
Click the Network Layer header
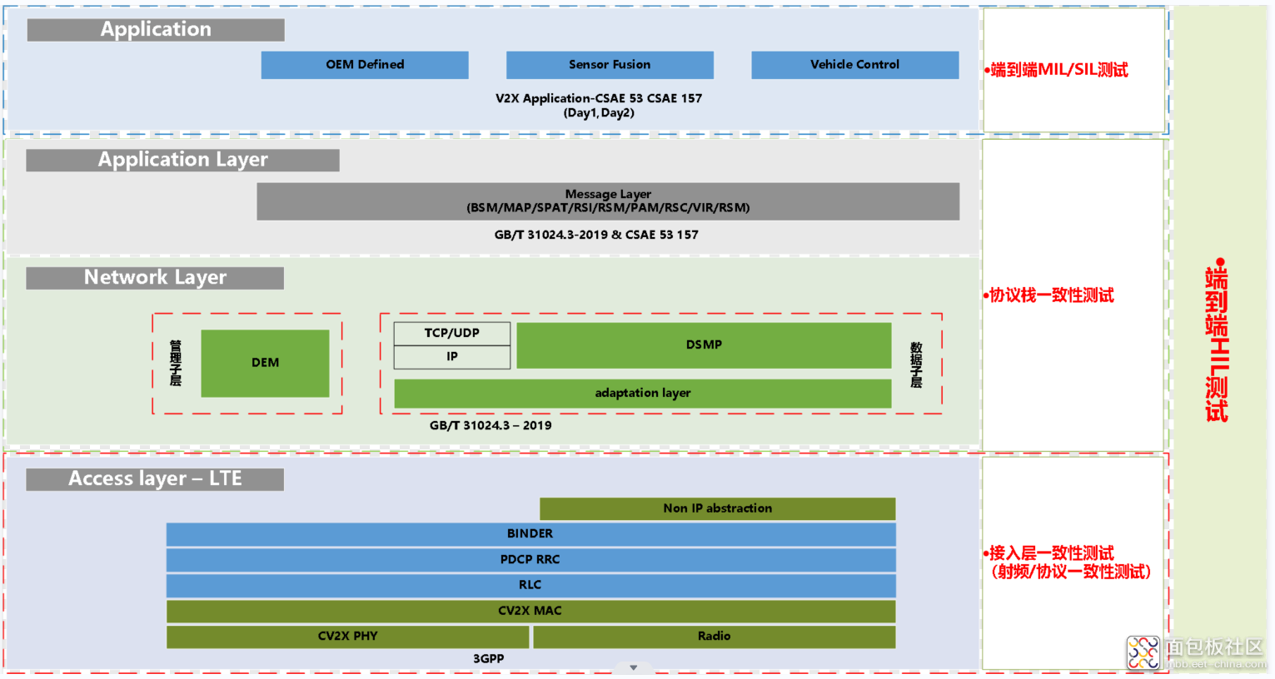(x=155, y=278)
